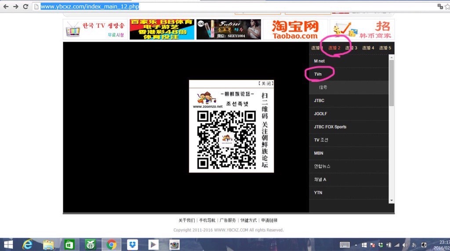Screen dimensions: 450x251
Task: Show hidden system tray icons
Action: (356, 245)
